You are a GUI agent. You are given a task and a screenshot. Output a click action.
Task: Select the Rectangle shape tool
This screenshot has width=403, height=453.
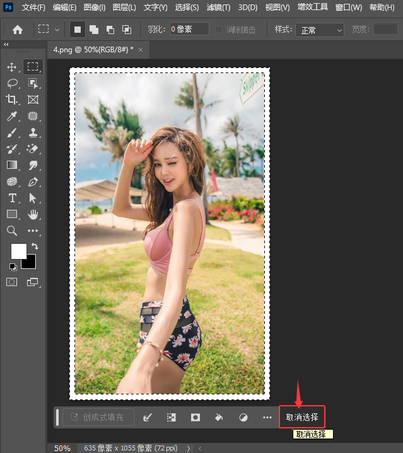[12, 214]
